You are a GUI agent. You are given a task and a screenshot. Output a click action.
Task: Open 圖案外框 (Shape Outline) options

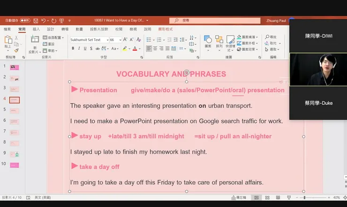[248, 43]
